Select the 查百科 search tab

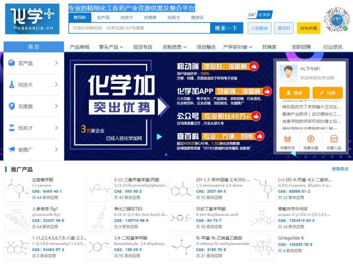tap(80, 18)
